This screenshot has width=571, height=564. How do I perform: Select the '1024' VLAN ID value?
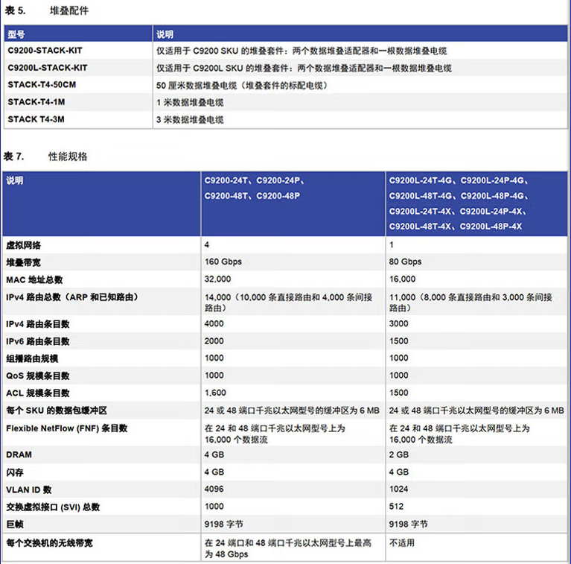(398, 489)
